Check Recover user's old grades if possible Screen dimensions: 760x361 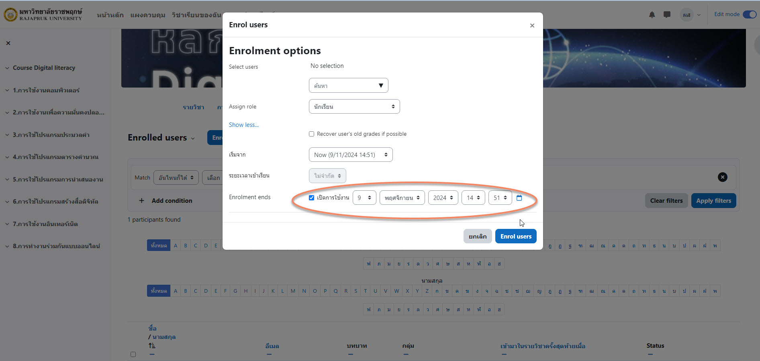click(x=311, y=134)
